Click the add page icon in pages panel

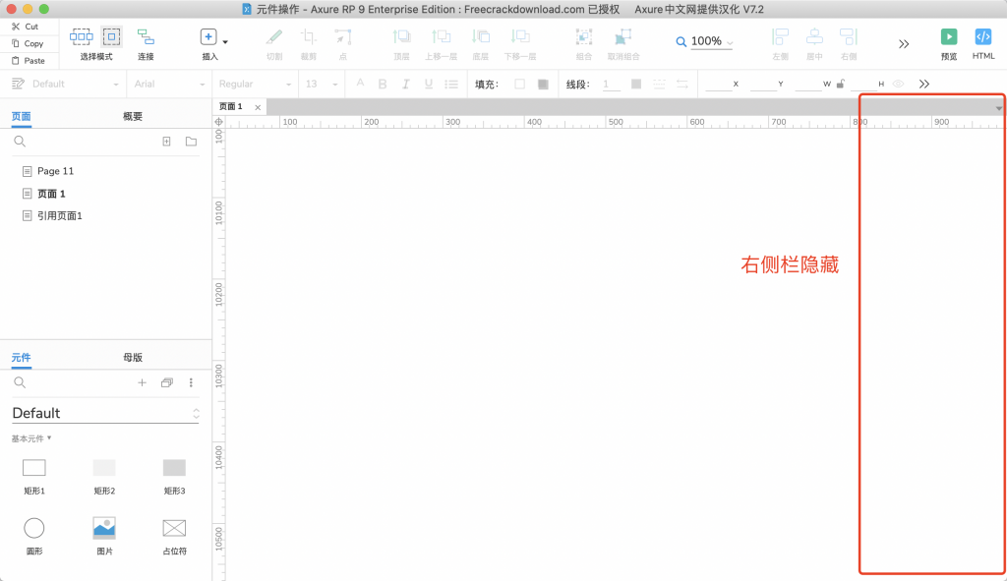[166, 142]
